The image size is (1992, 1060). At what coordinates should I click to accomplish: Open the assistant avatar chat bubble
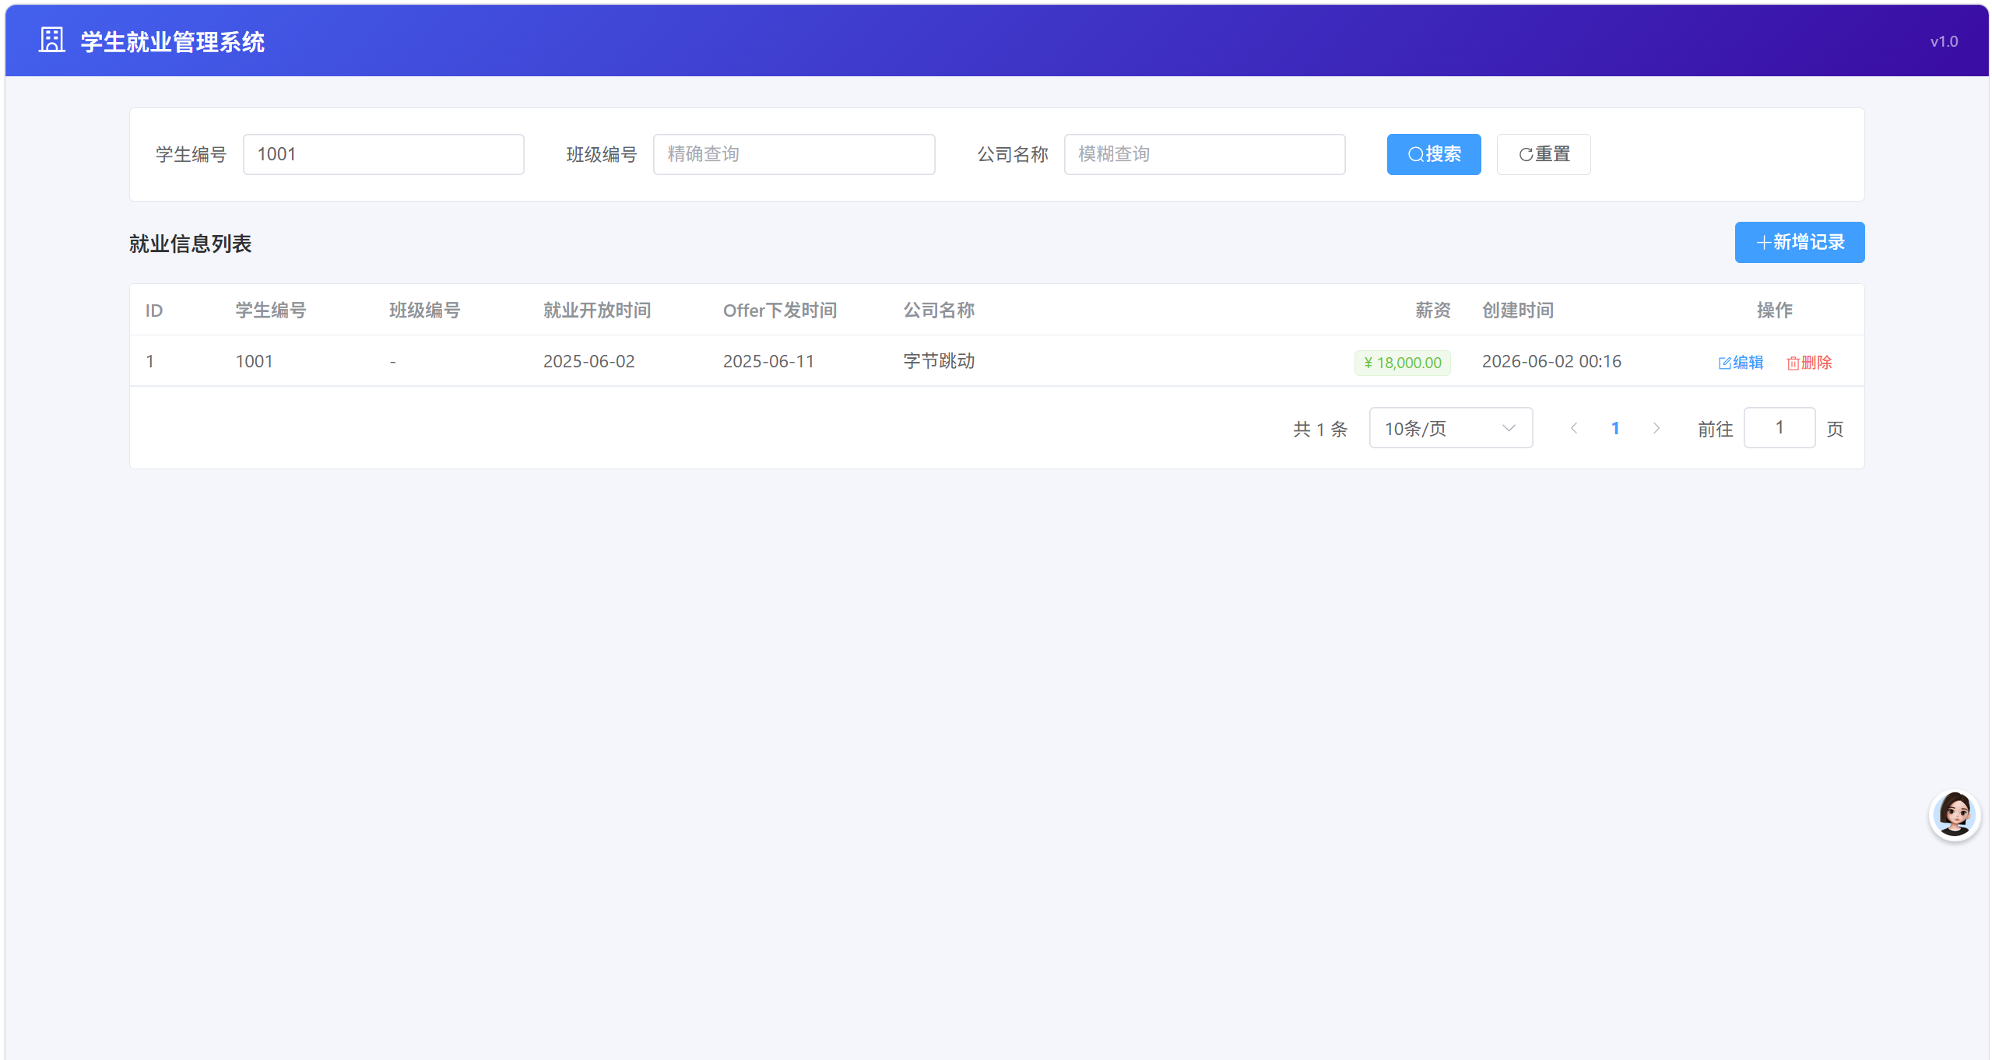pyautogui.click(x=1954, y=815)
